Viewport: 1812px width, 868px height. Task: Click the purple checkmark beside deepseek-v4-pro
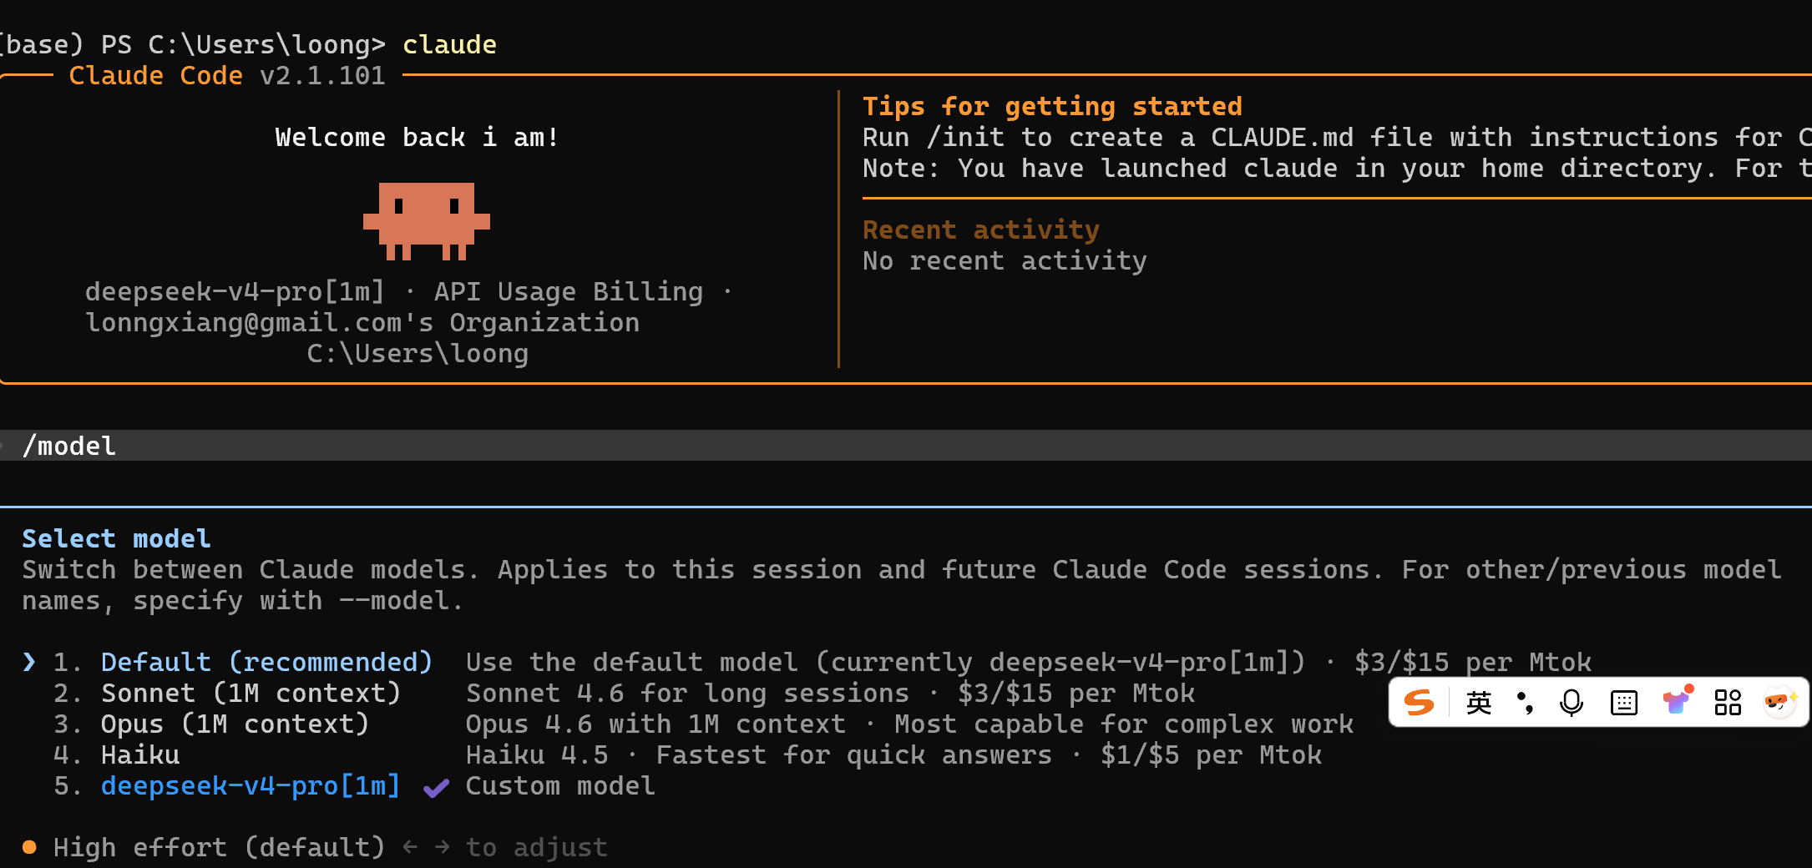[x=436, y=787]
